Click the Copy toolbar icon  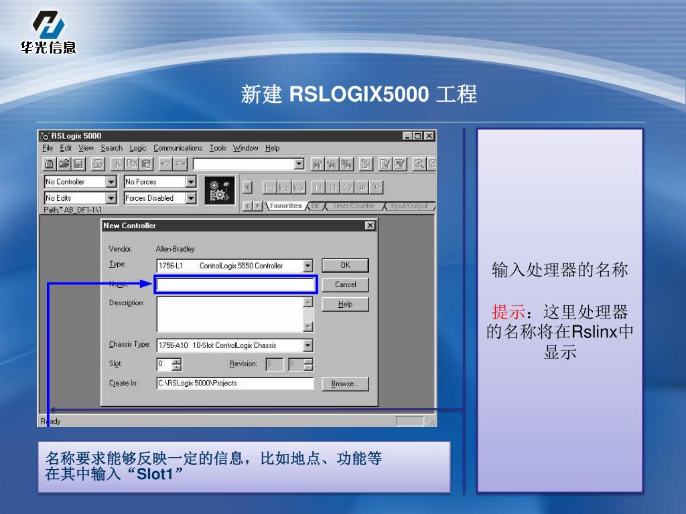[132, 164]
